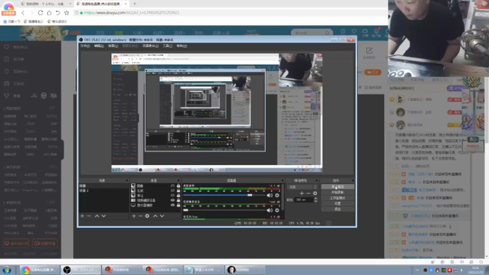
Task: Add a scene transition with plus icon
Action: 301,193
